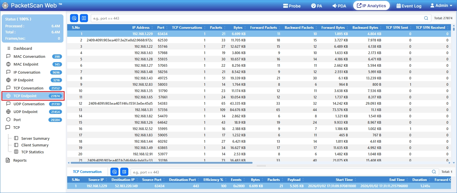Select row with IP 192.168.1.229
457x193 pixels.
click(259, 34)
